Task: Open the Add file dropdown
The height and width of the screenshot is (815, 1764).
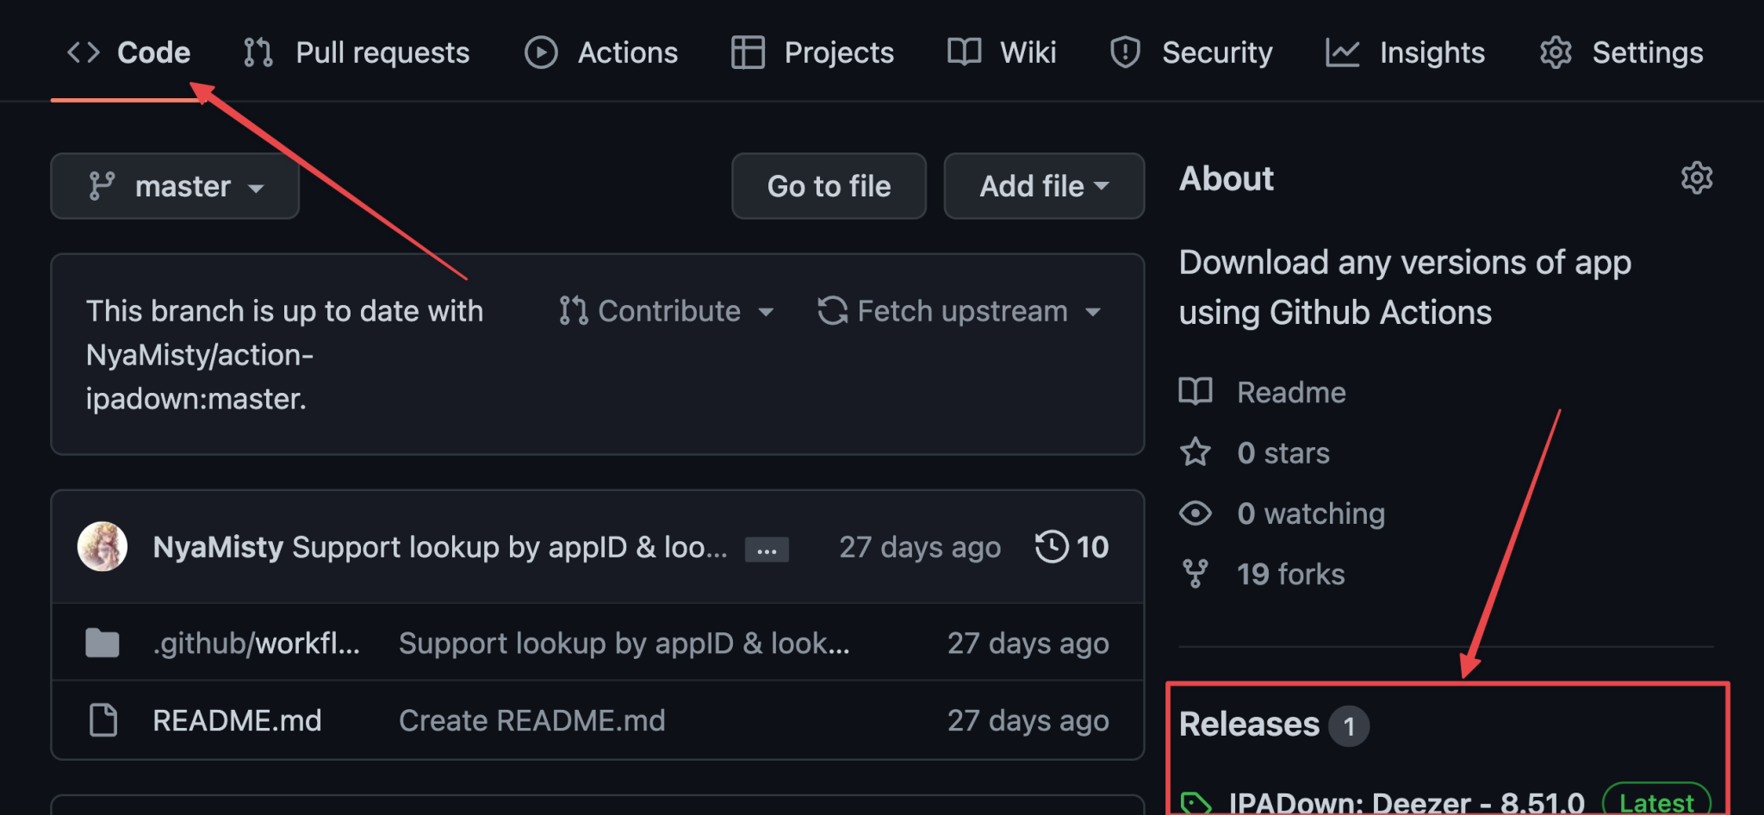Action: coord(1044,186)
